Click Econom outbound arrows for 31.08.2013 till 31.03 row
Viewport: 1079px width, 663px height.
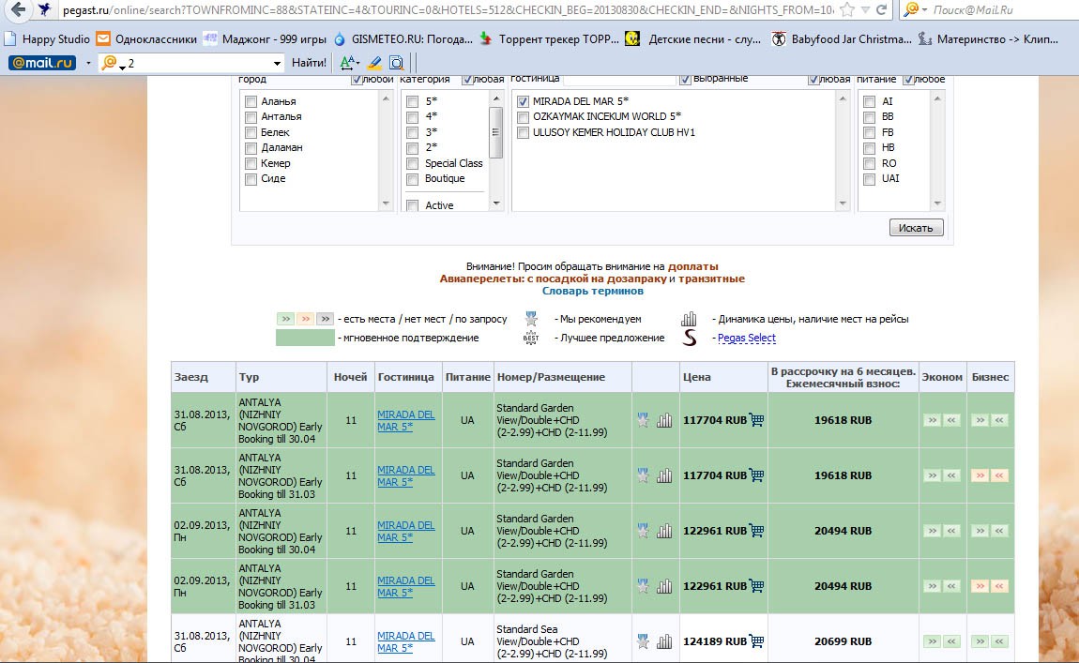(932, 475)
